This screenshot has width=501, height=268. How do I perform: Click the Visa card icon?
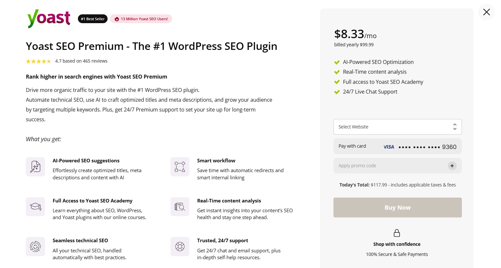(389, 146)
